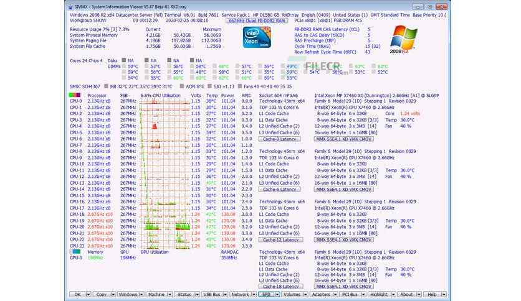This screenshot has height=301, width=521.
Task: Click the SIO +1.13 indicator square
Action: [x=209, y=86]
